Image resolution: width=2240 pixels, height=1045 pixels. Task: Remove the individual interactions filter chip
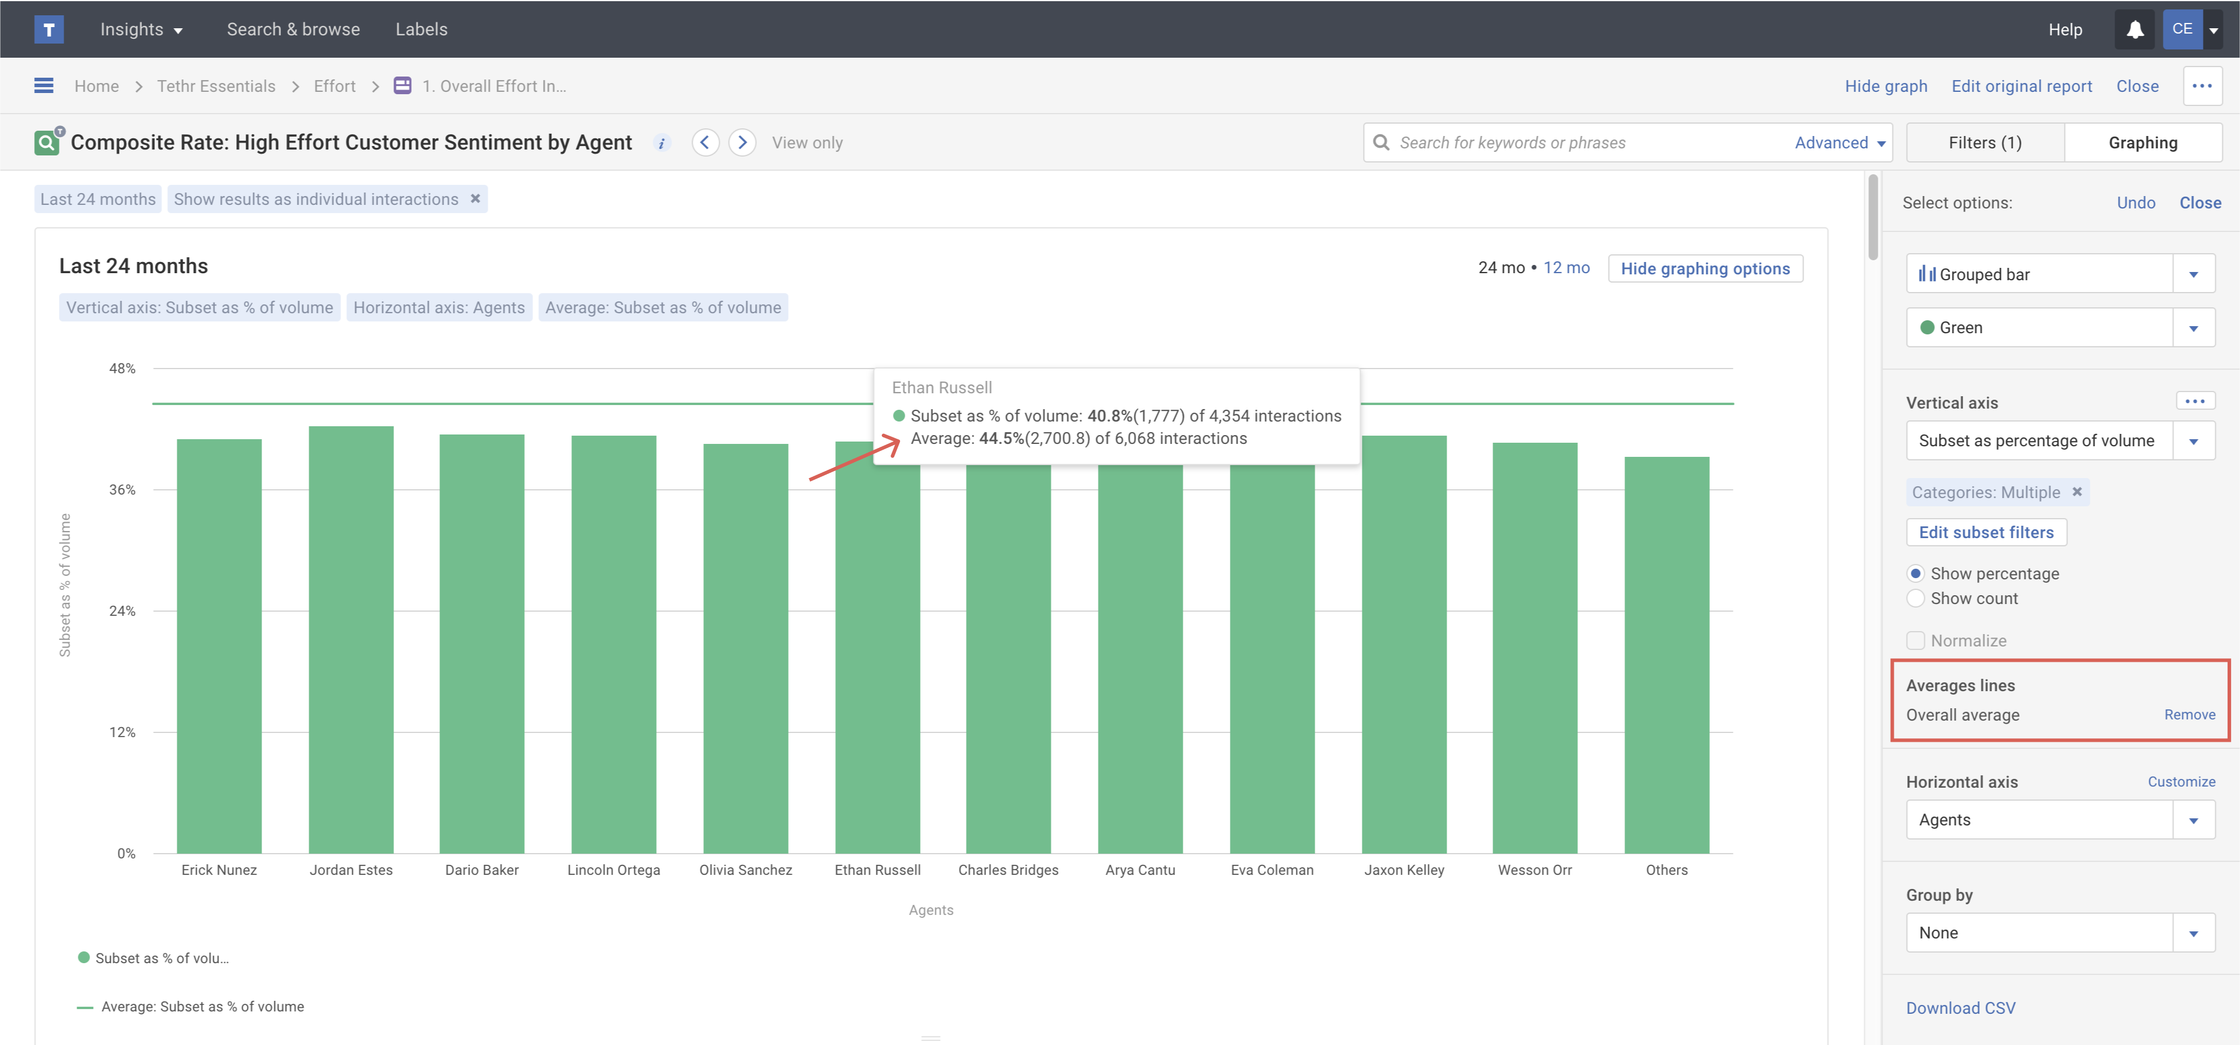pyautogui.click(x=476, y=198)
